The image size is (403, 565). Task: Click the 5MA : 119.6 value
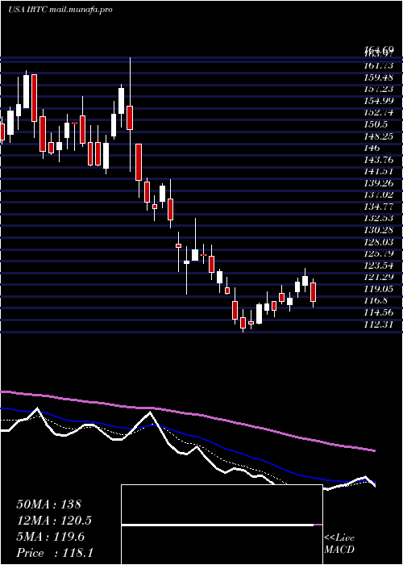(50, 537)
